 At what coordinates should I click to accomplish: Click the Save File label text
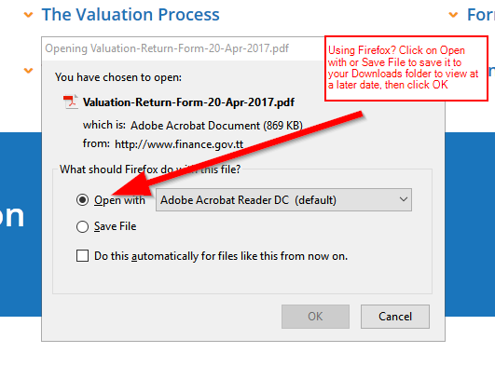coord(116,226)
